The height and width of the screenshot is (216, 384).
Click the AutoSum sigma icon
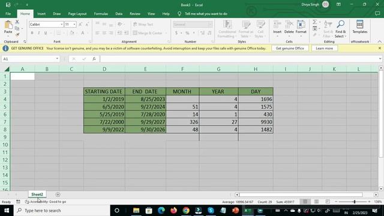(x=314, y=22)
